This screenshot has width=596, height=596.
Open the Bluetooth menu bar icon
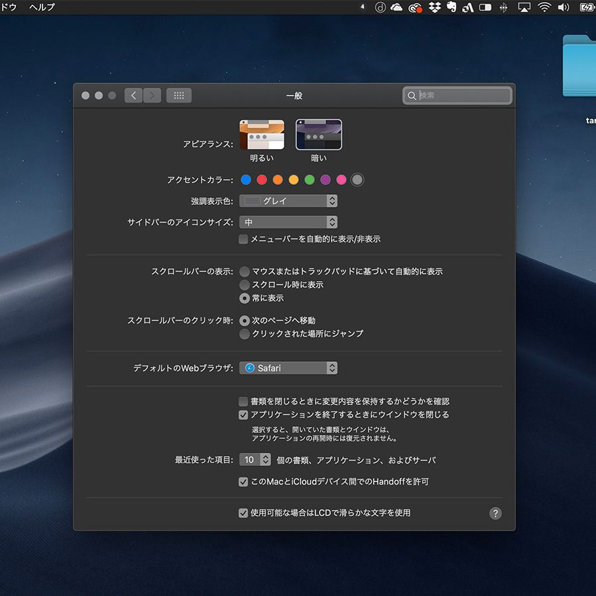(503, 7)
